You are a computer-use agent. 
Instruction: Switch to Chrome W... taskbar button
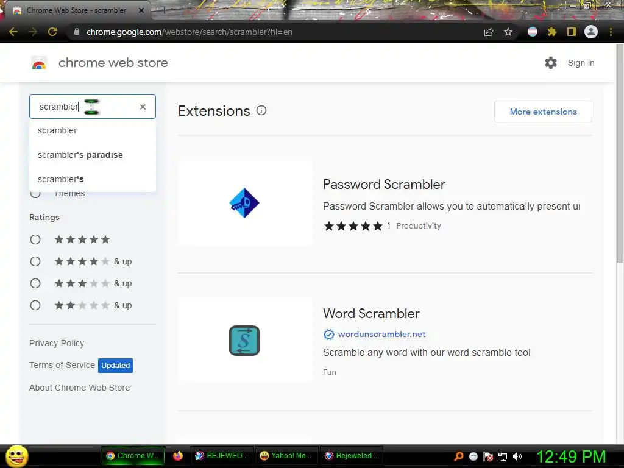coord(133,456)
